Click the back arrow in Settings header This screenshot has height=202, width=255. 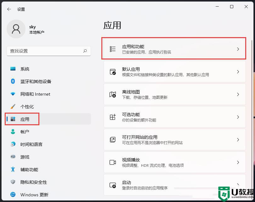point(9,9)
